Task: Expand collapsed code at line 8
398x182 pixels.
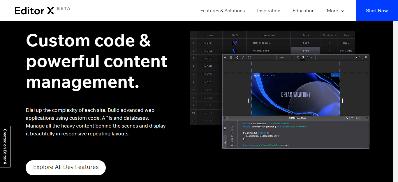Action: [x=235, y=145]
